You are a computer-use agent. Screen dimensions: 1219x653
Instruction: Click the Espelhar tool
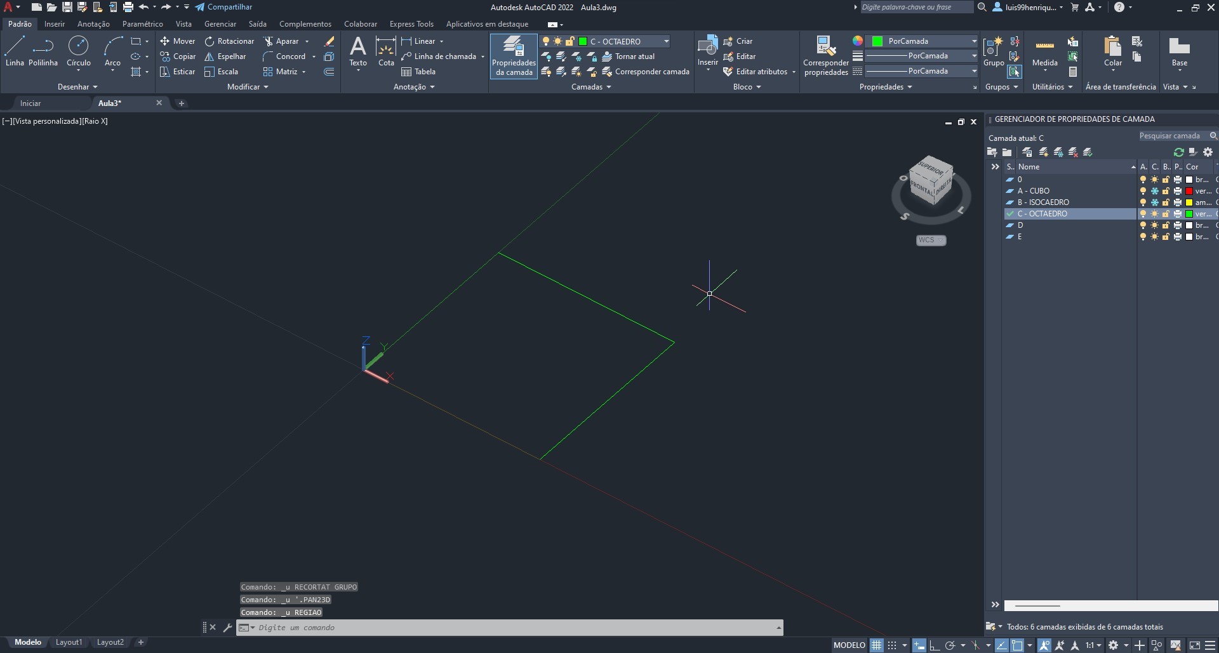pyautogui.click(x=225, y=56)
